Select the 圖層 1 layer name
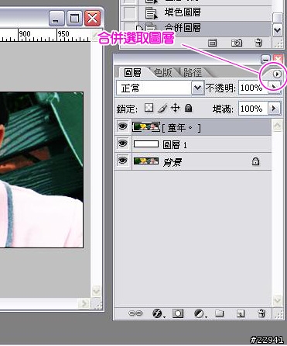Screen dimensions: 287x346 click(175, 145)
